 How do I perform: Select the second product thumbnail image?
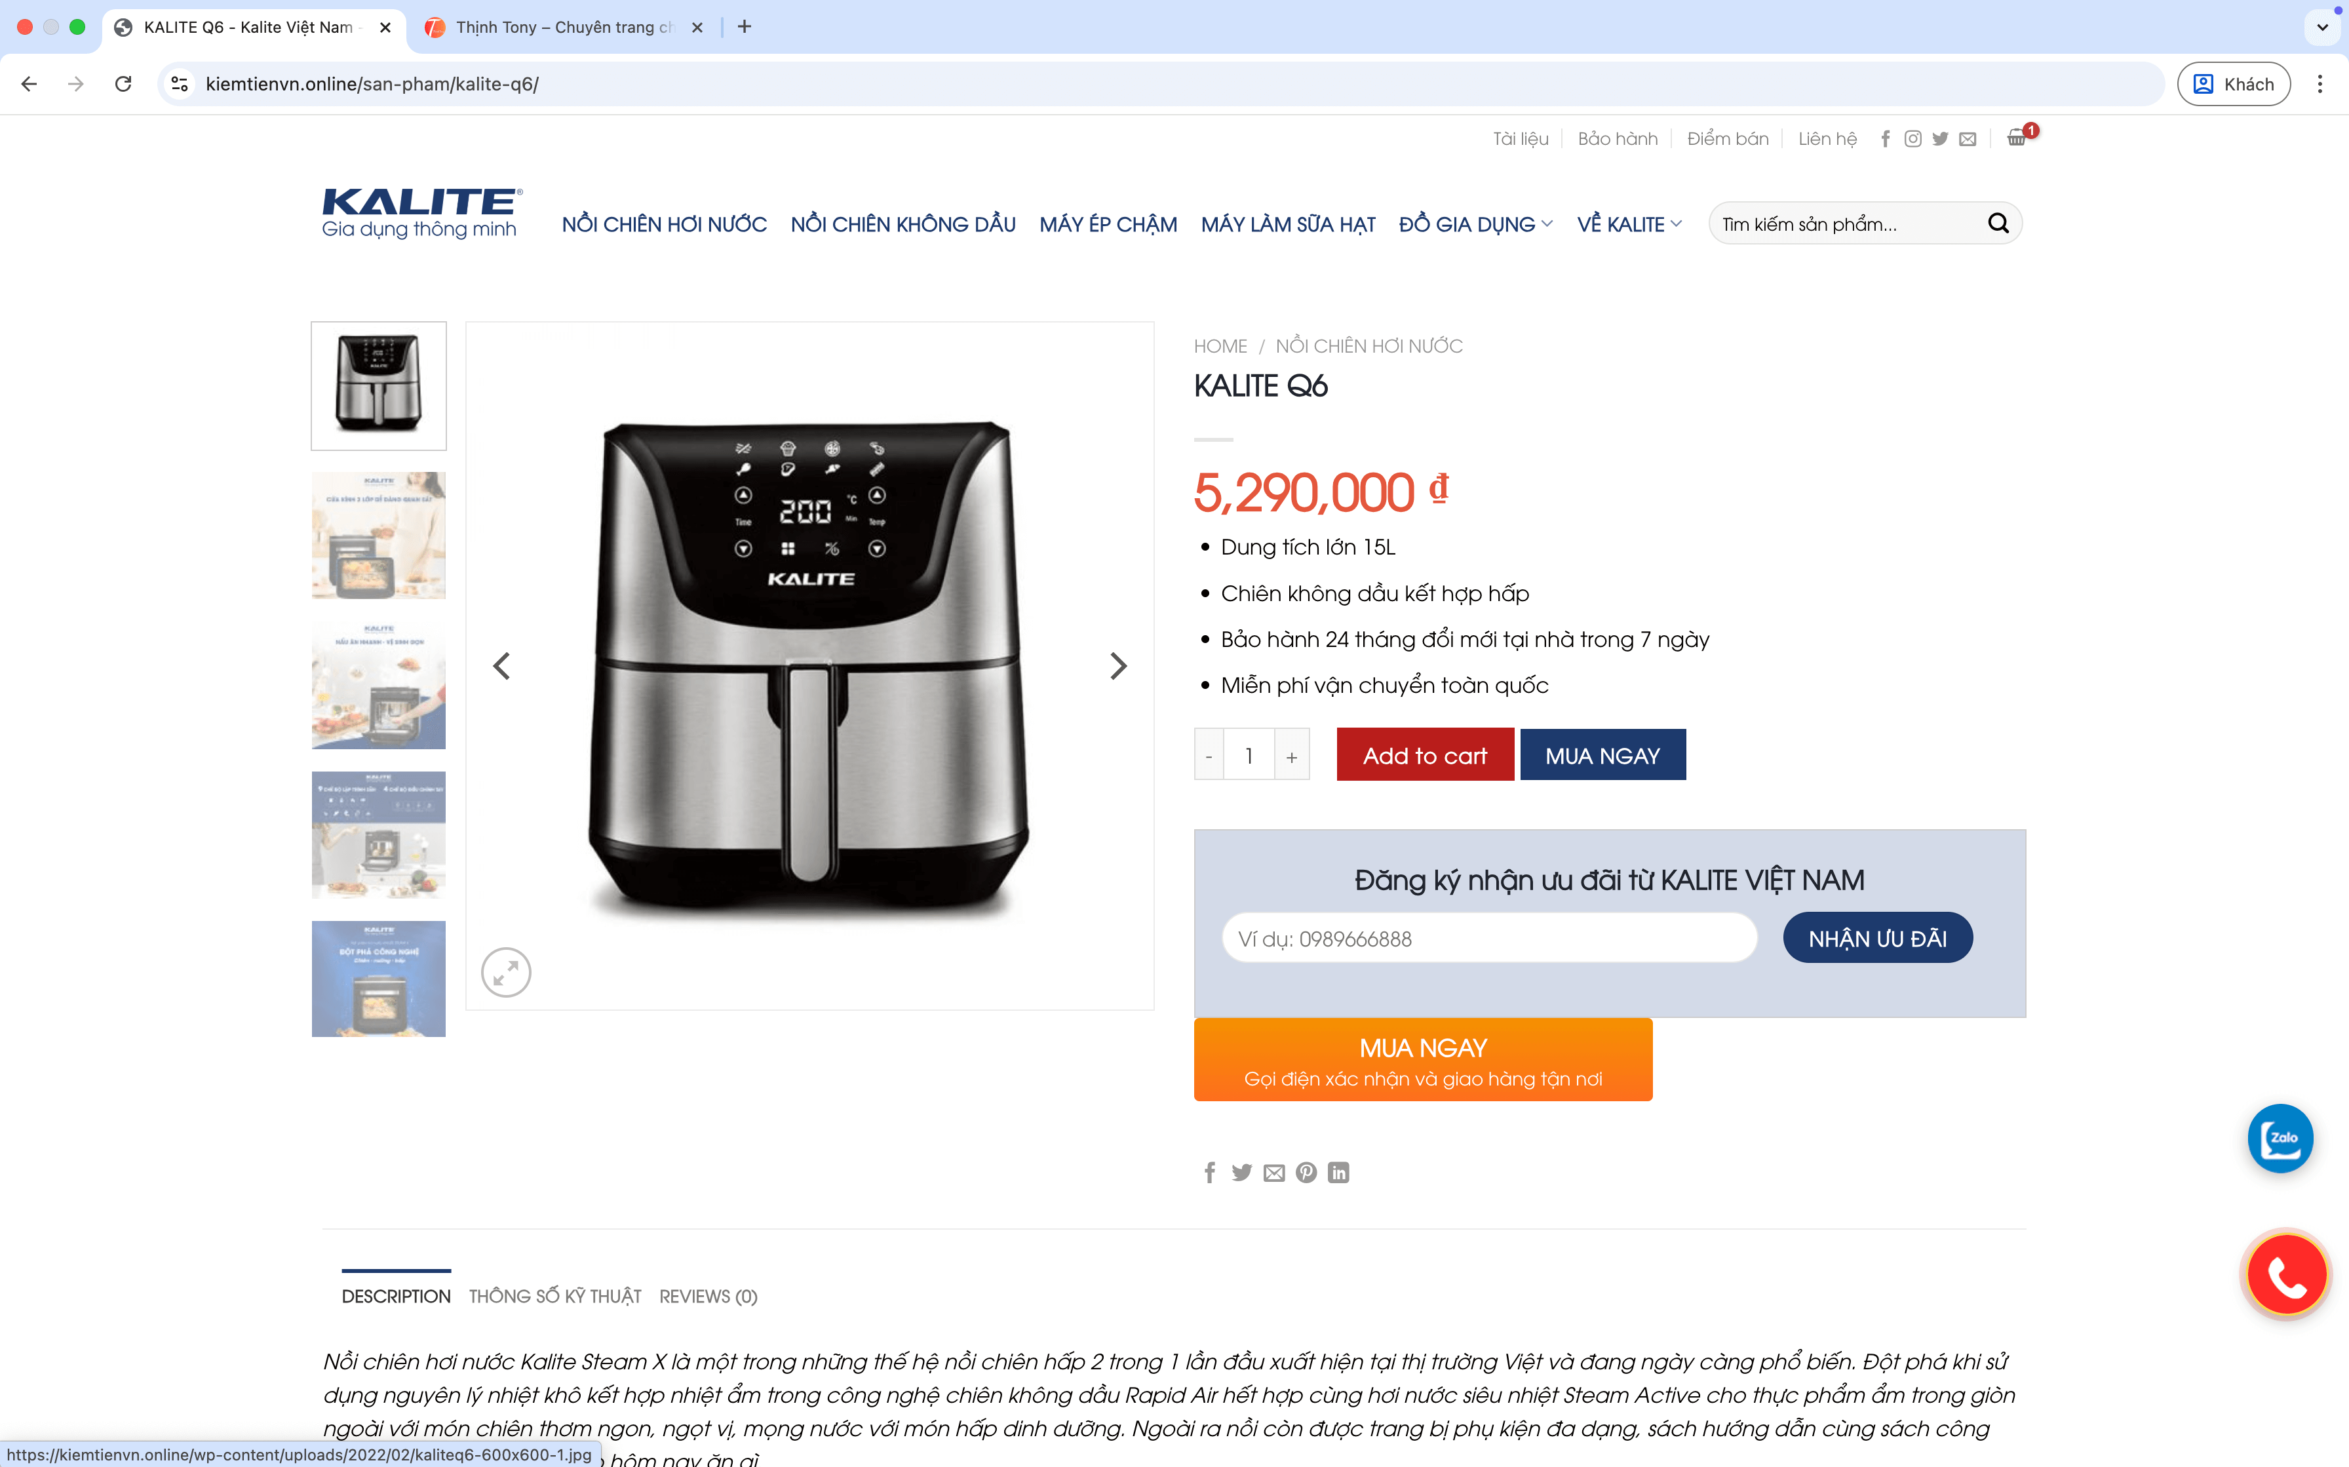point(378,536)
